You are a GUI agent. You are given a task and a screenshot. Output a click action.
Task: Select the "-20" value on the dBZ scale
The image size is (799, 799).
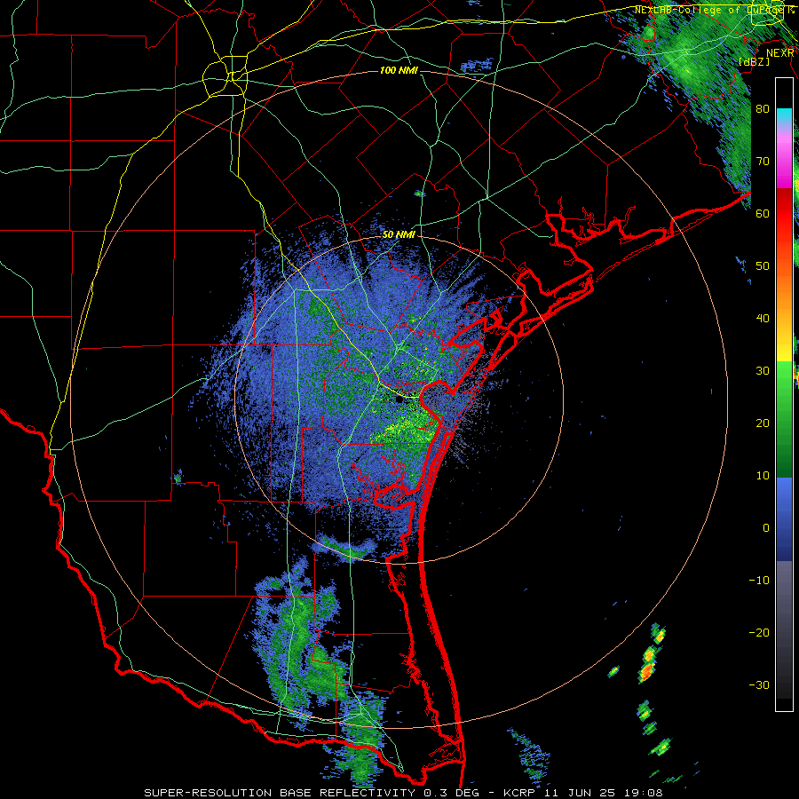coord(759,633)
